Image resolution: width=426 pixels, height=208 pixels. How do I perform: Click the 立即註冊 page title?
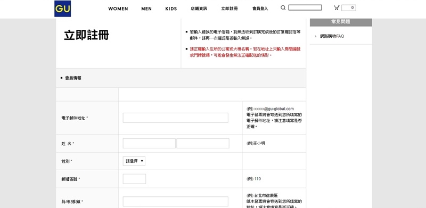tap(86, 35)
